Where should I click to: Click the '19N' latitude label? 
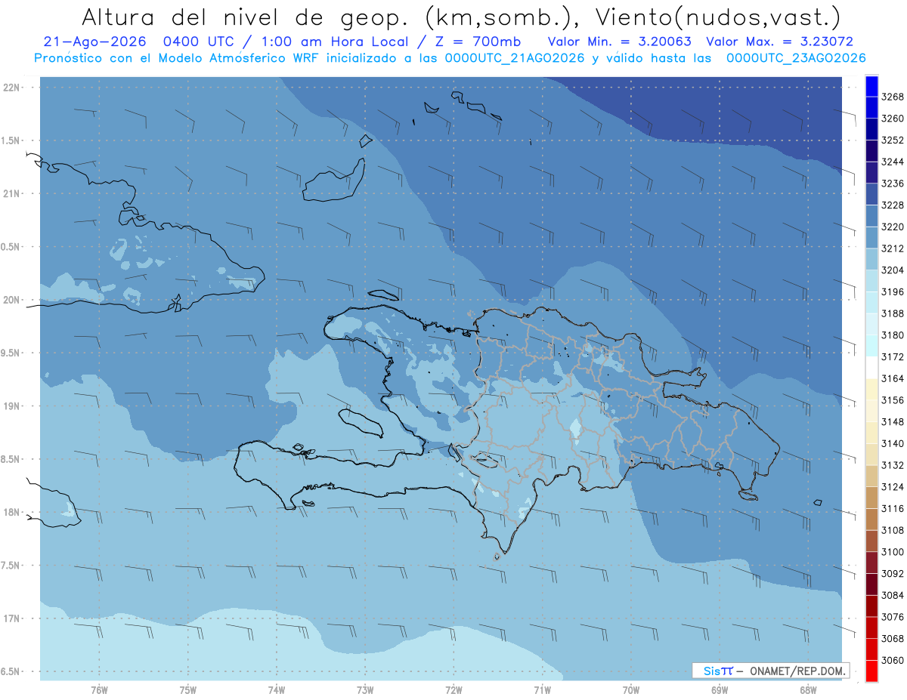coord(11,406)
